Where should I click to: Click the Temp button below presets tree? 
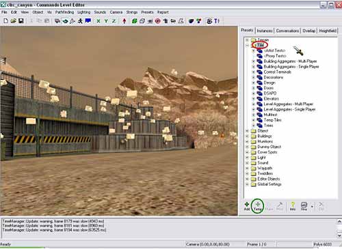coord(258,206)
